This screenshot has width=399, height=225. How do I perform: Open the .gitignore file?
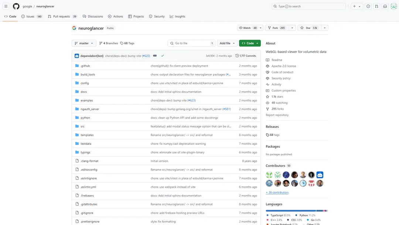point(87,213)
